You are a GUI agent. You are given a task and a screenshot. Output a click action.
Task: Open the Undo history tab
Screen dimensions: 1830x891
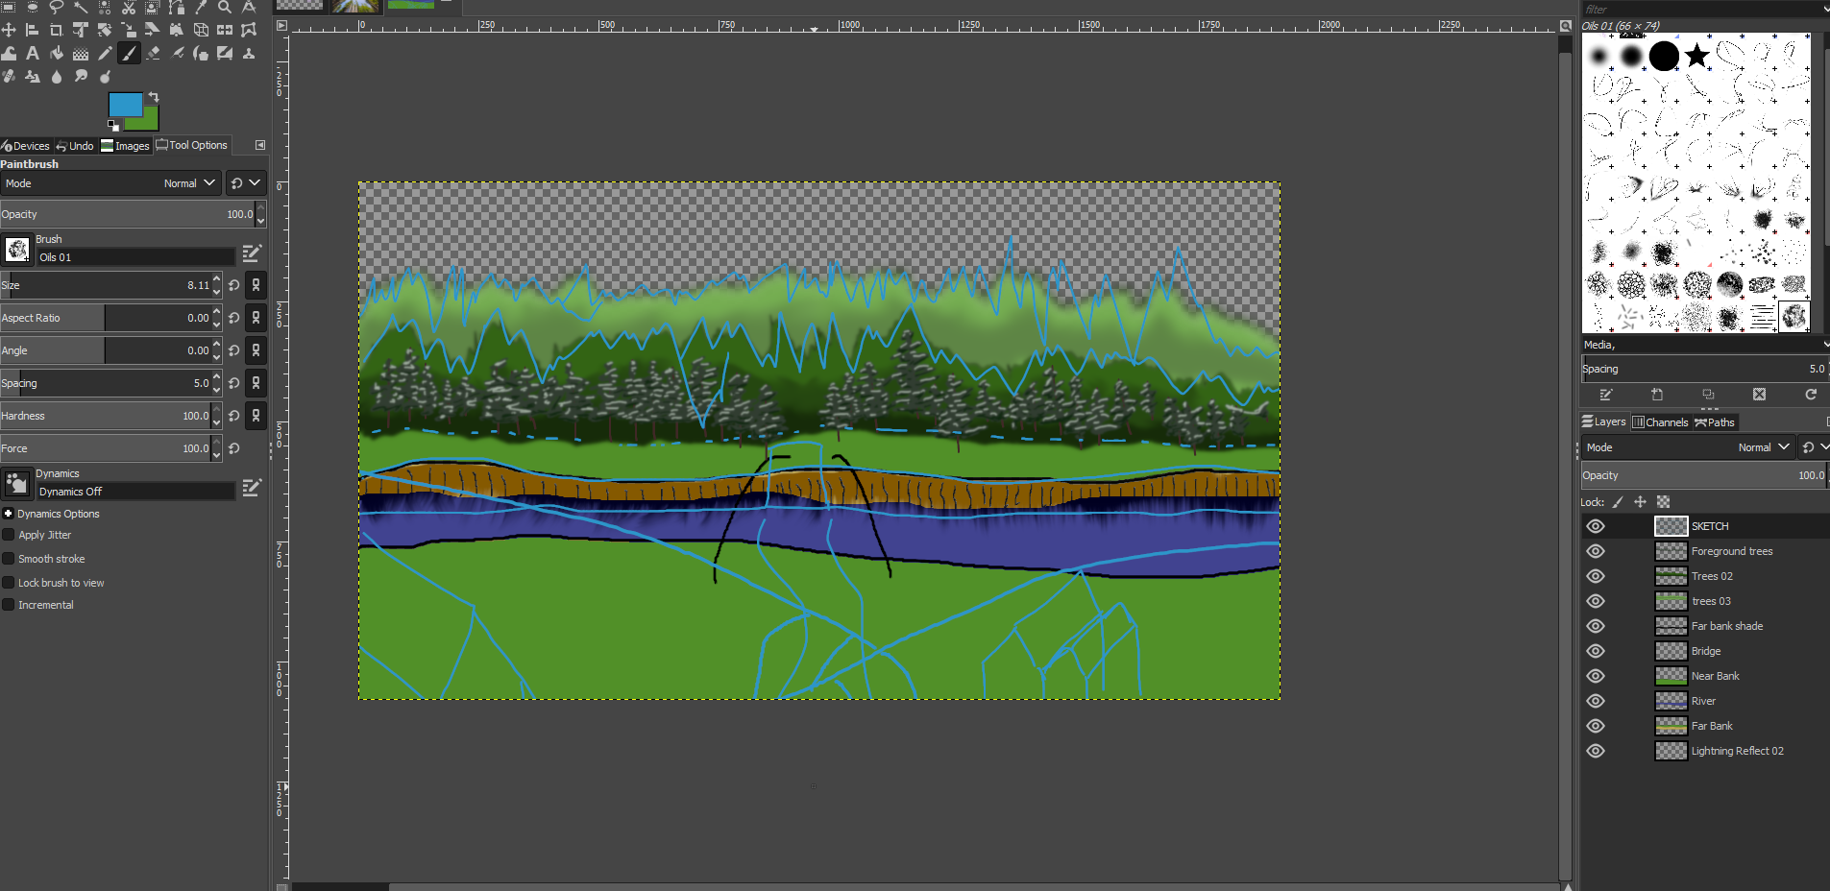(75, 146)
